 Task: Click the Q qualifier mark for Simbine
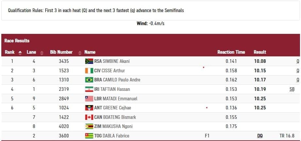[298, 61]
